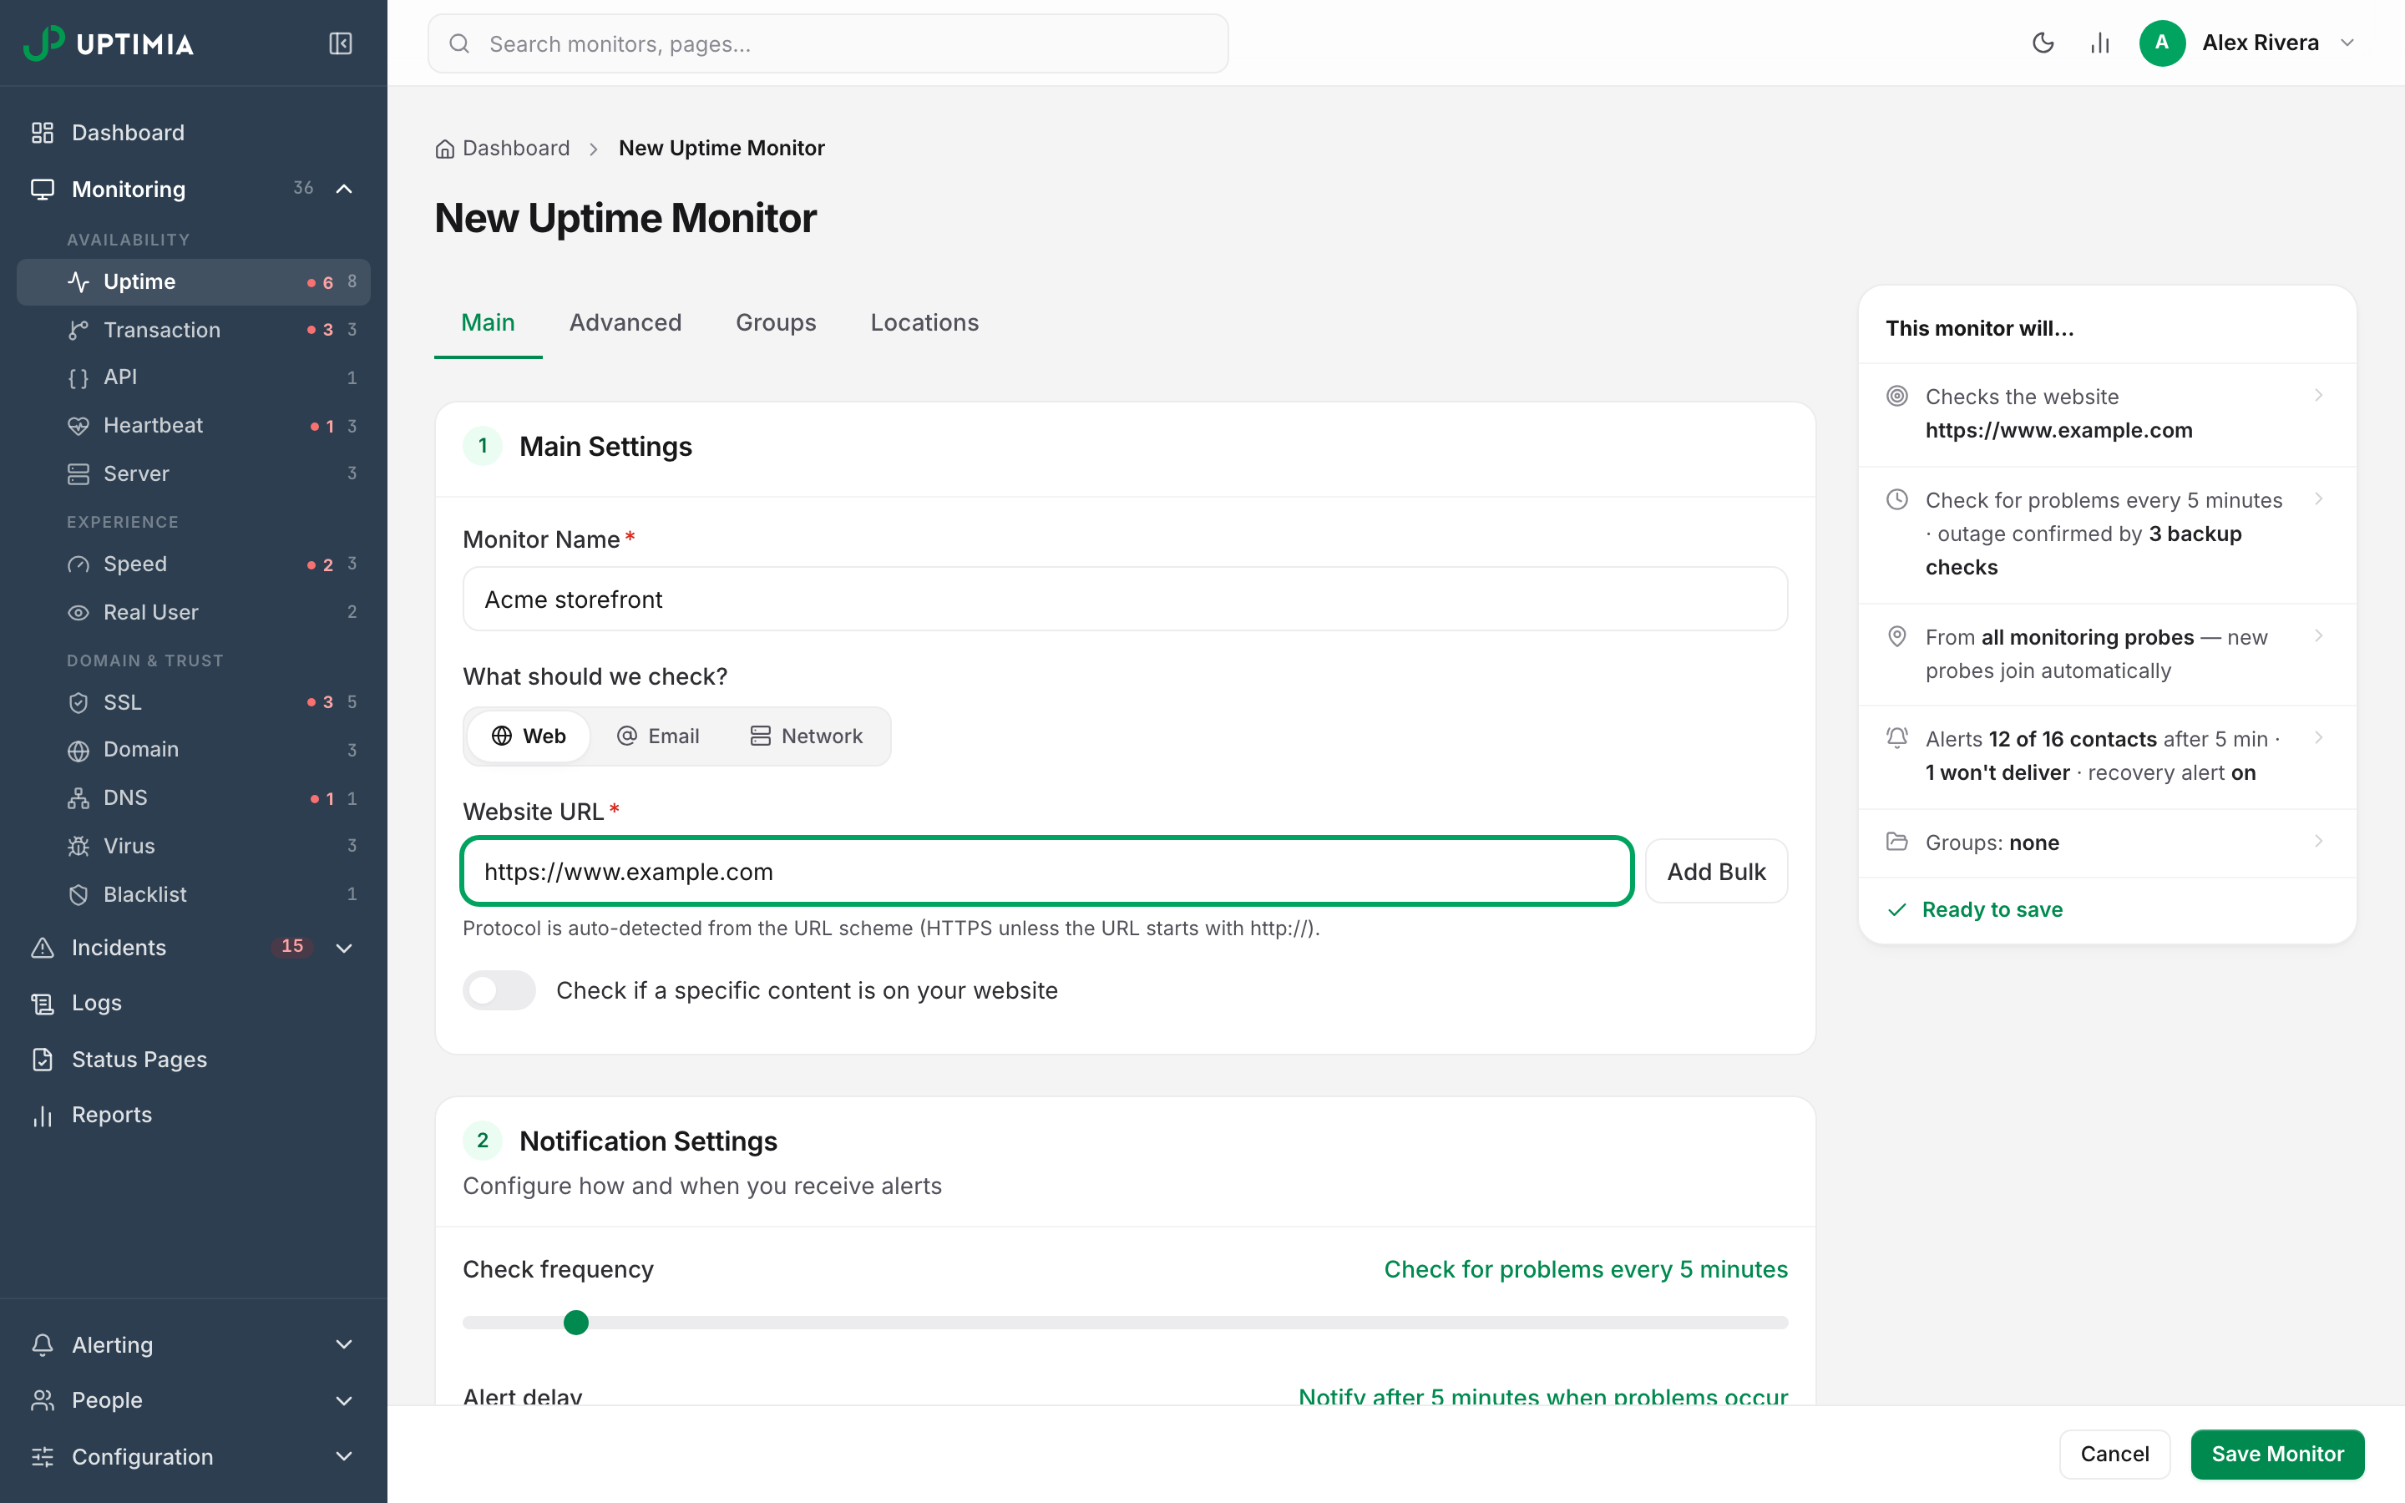Open DNS monitors
This screenshot has height=1503, width=2405.
pos(194,797)
